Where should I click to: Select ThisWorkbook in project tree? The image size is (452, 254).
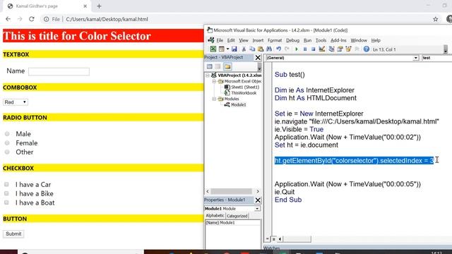pos(244,93)
